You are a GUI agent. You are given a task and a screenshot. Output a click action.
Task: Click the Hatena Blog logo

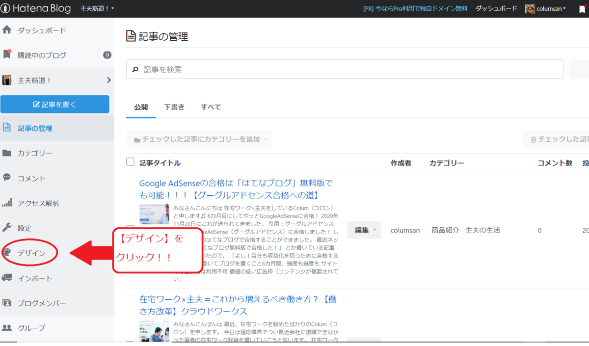[x=36, y=8]
